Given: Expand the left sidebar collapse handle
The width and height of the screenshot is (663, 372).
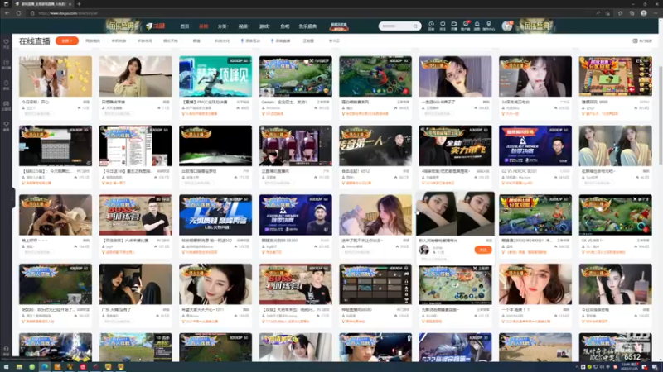Looking at the screenshot, I should (13, 198).
